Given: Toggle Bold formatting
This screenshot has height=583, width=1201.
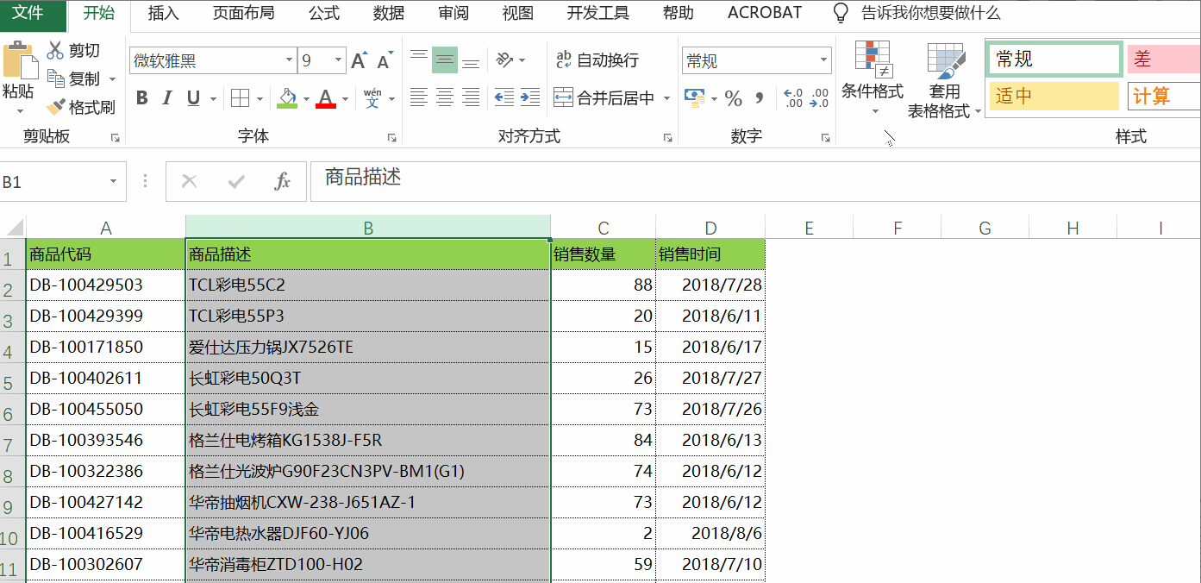Looking at the screenshot, I should pos(142,98).
